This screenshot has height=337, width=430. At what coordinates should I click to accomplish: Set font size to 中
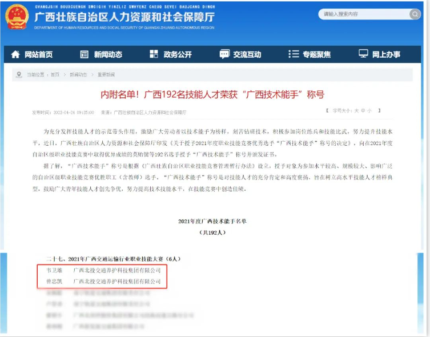point(363,111)
